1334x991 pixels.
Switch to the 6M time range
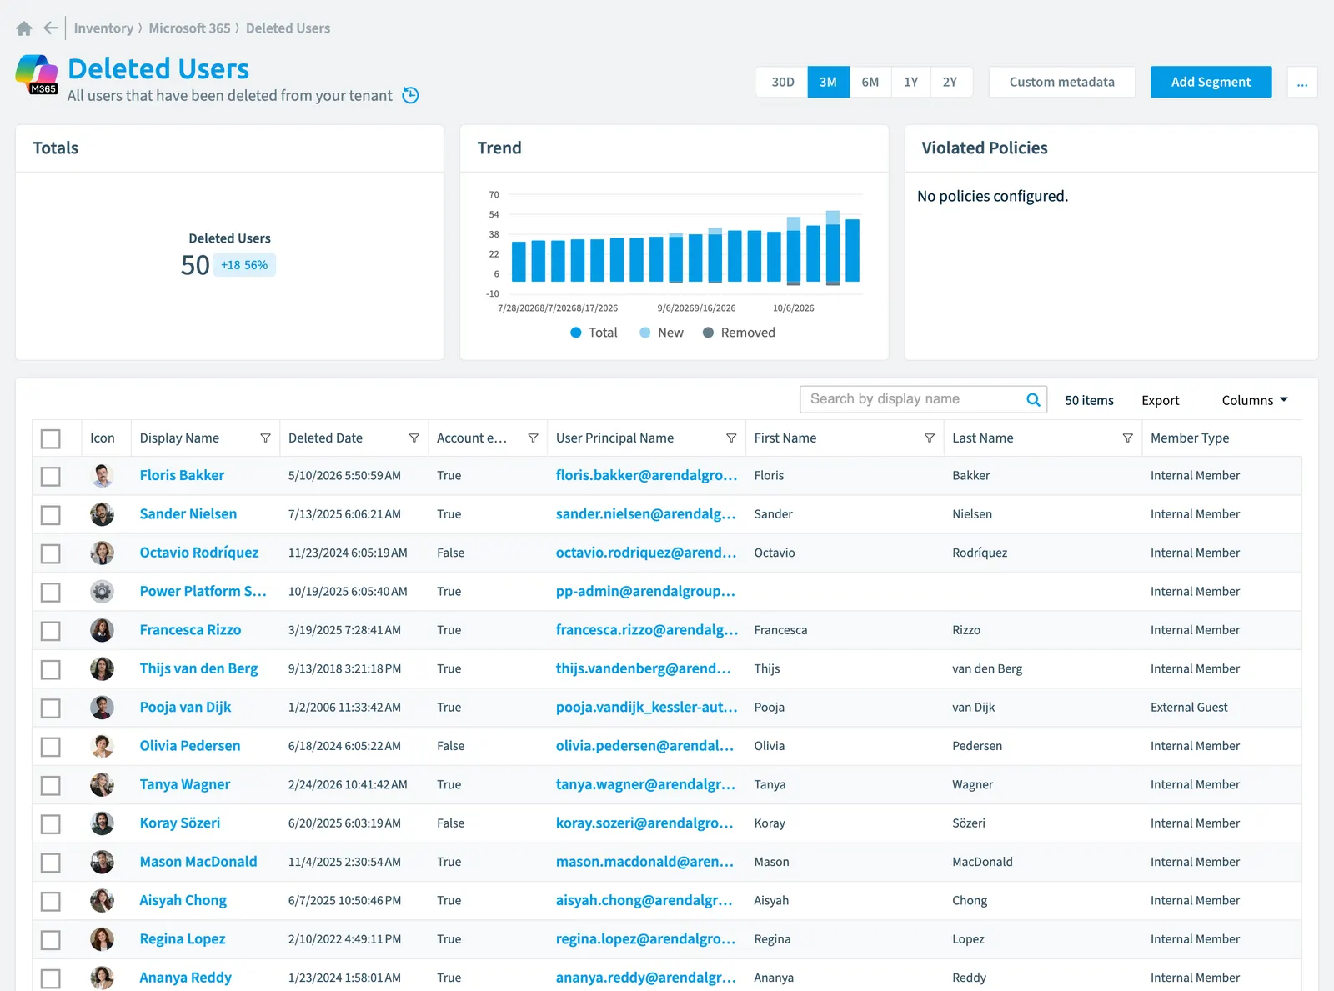[x=870, y=82]
